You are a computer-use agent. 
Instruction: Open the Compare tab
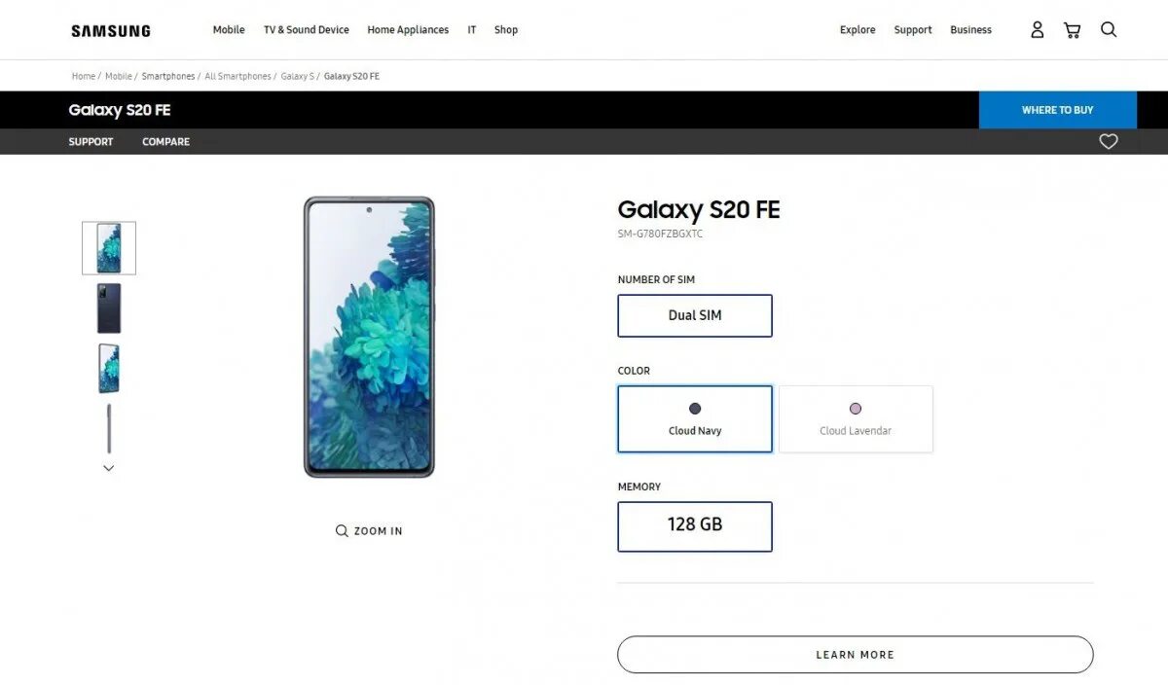[165, 142]
